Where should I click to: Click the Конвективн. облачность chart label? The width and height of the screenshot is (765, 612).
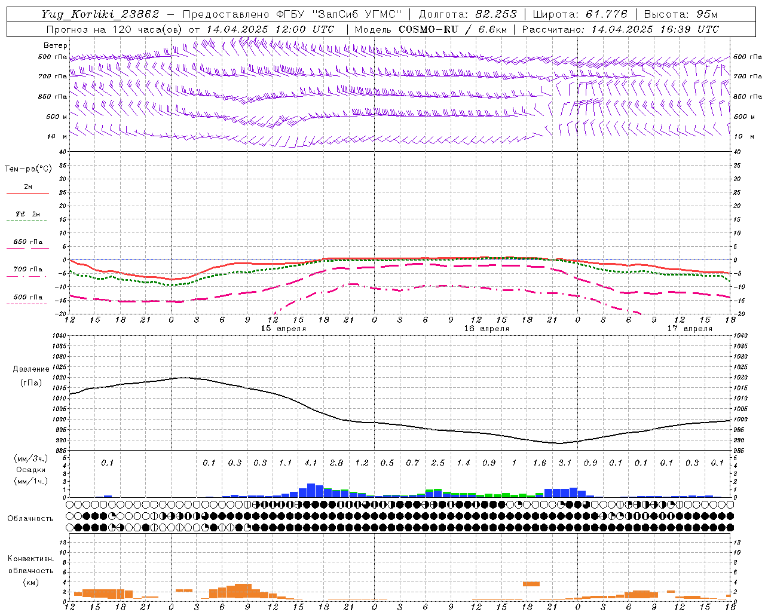pyautogui.click(x=30, y=565)
